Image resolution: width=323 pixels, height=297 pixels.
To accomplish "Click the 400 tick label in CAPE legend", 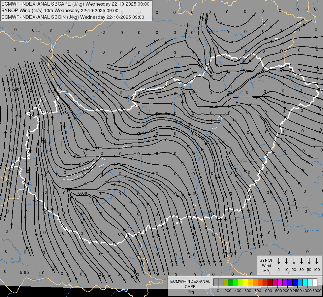I will (238, 291).
